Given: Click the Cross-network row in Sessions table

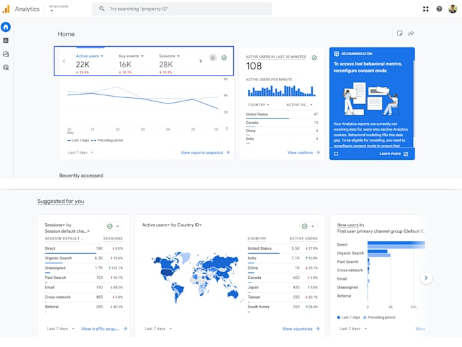Looking at the screenshot, I should 84,297.
